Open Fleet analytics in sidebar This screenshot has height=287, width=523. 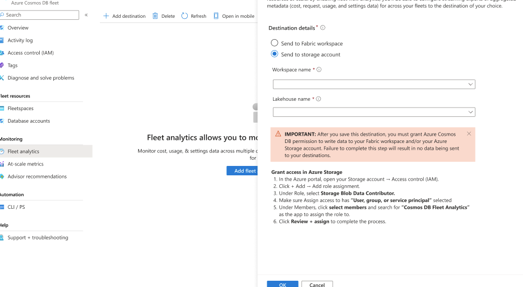24,151
